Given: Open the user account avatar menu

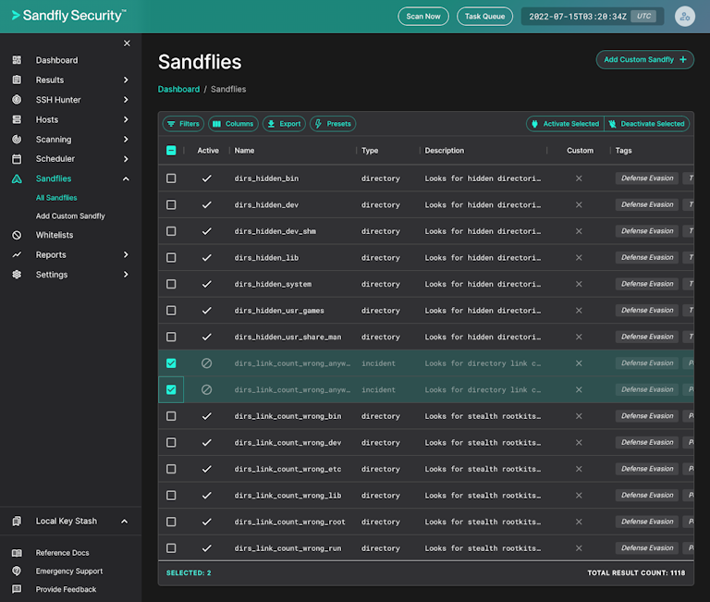Looking at the screenshot, I should pyautogui.click(x=685, y=17).
